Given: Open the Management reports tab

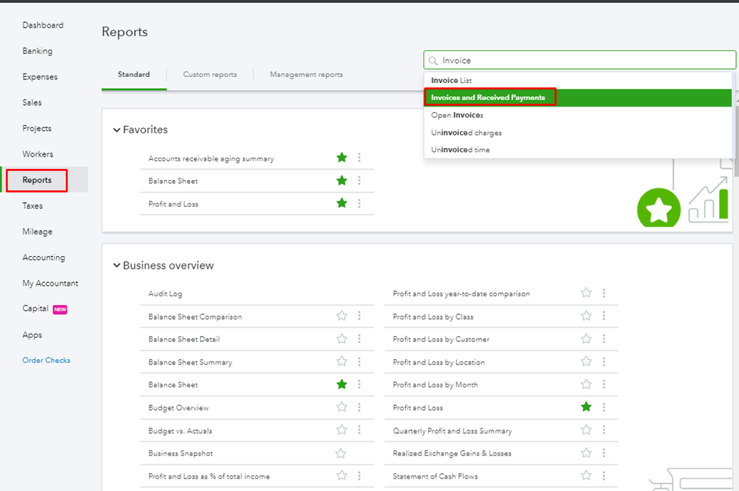Looking at the screenshot, I should (x=306, y=75).
